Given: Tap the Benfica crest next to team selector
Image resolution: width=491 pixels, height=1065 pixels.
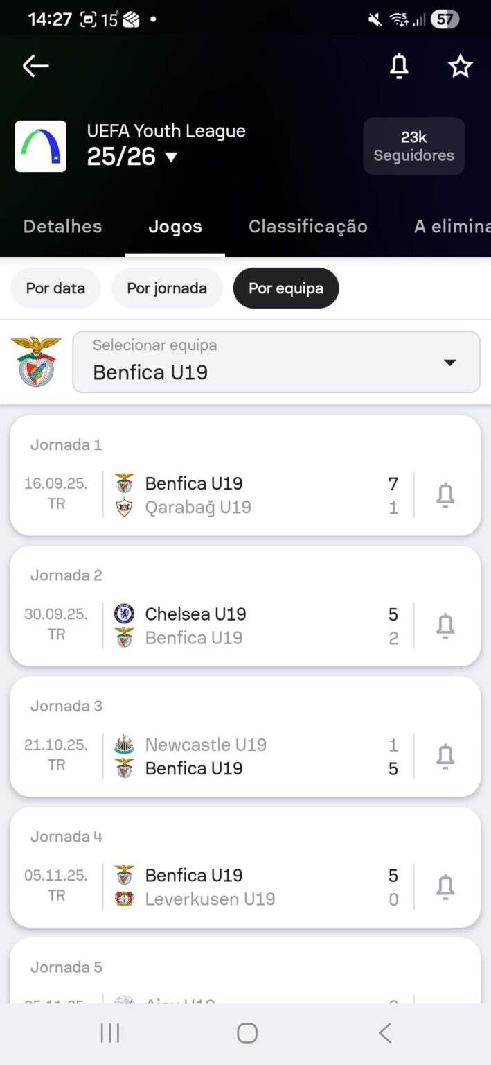Looking at the screenshot, I should coord(35,361).
